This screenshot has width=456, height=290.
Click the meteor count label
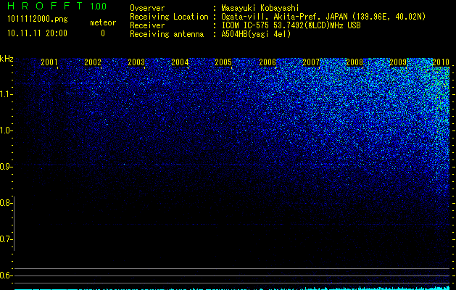[103, 22]
